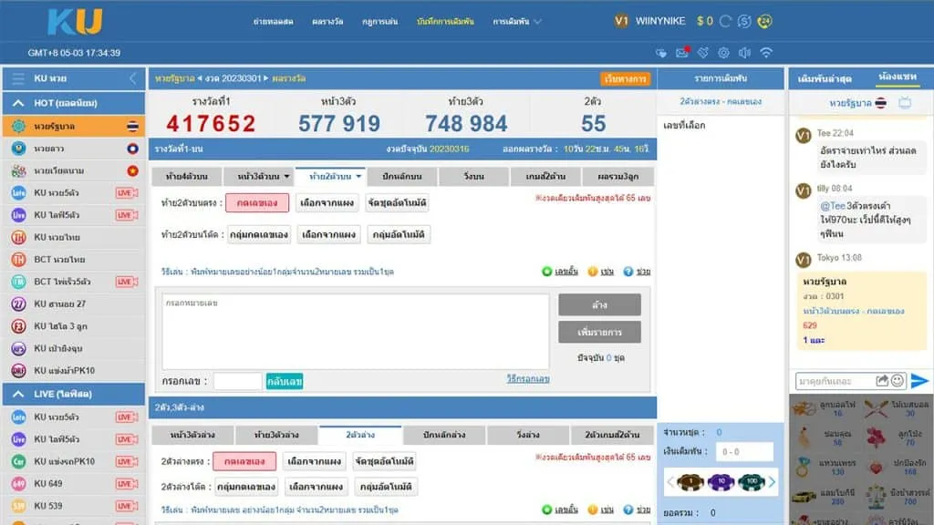Screen dimensions: 934x525
Task: Click the เงินเดิมพัน bet amount field
Action: [x=745, y=452]
